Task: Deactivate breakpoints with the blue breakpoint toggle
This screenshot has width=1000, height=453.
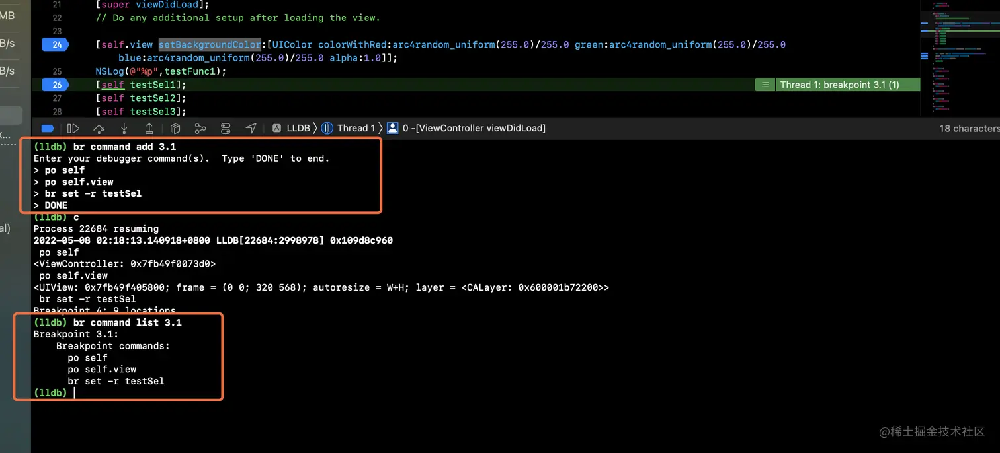Action: point(47,128)
